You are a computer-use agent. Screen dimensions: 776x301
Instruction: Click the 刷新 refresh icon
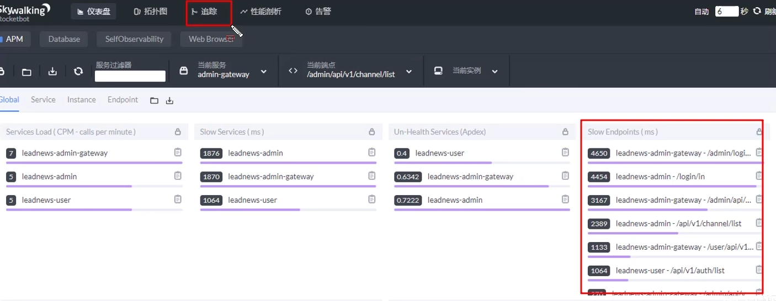[757, 11]
